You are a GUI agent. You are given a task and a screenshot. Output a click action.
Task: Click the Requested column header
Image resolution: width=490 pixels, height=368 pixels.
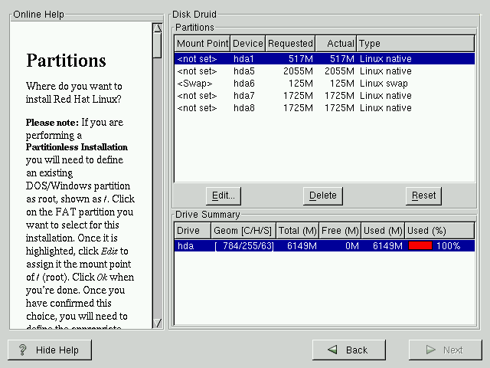[x=290, y=44]
